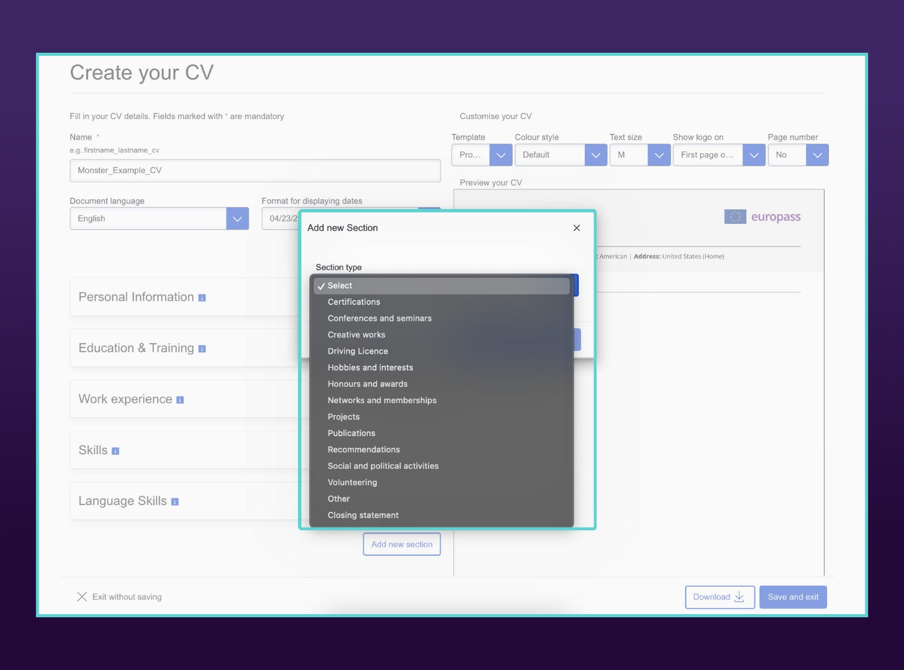Viewport: 904px width, 670px height.
Task: Select Conferences and seminars option
Action: coord(441,318)
